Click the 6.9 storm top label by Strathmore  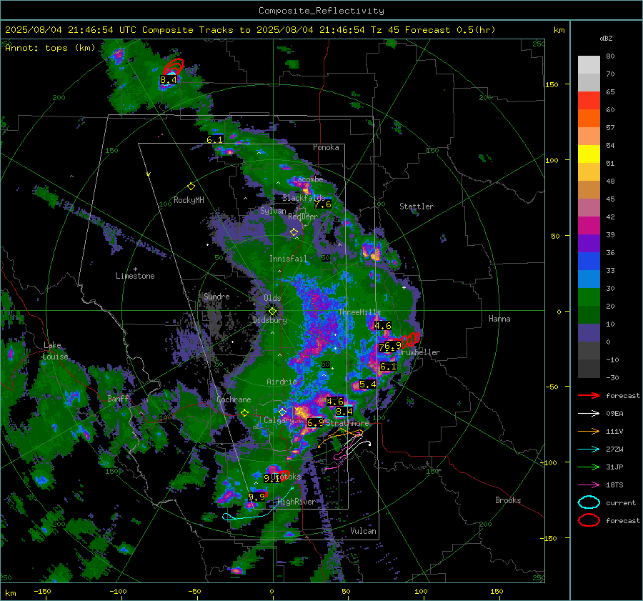pos(315,422)
